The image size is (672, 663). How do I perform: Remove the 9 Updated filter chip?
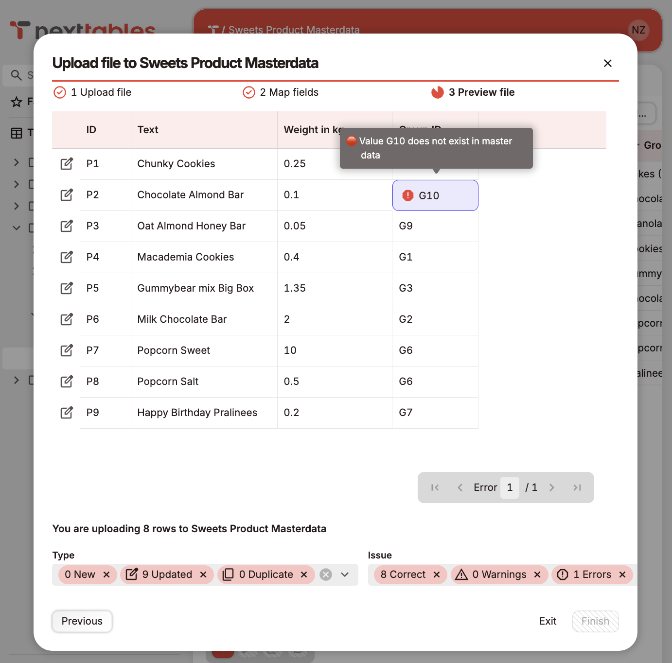pos(203,575)
